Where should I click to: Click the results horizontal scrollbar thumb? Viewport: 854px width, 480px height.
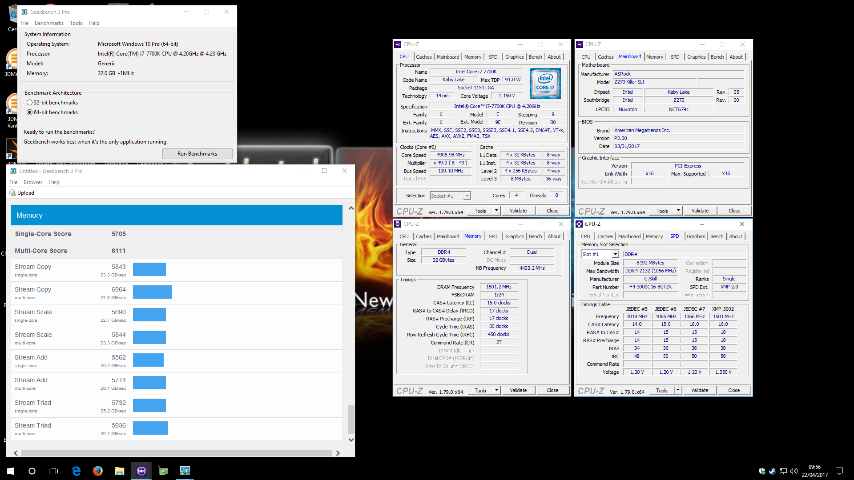[x=176, y=453]
